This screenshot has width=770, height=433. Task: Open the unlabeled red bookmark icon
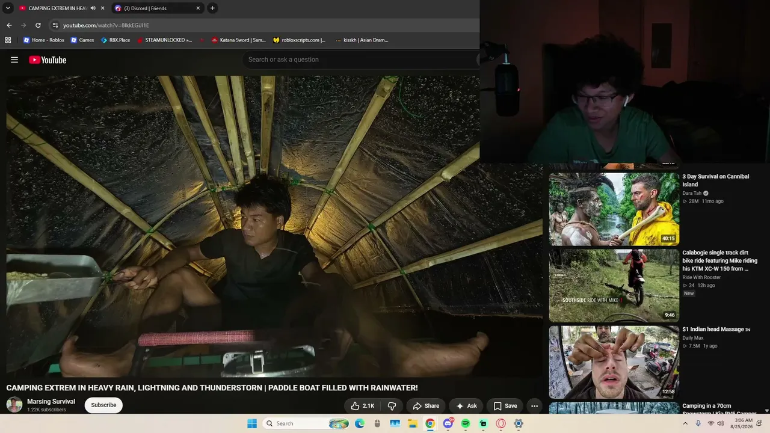pos(202,40)
